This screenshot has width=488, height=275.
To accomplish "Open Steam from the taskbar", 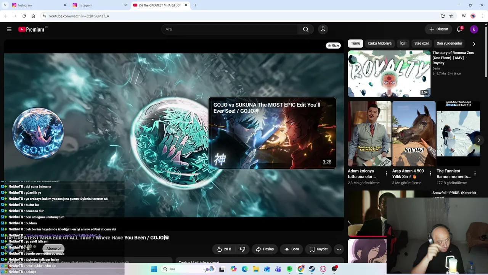I will [x=312, y=269].
